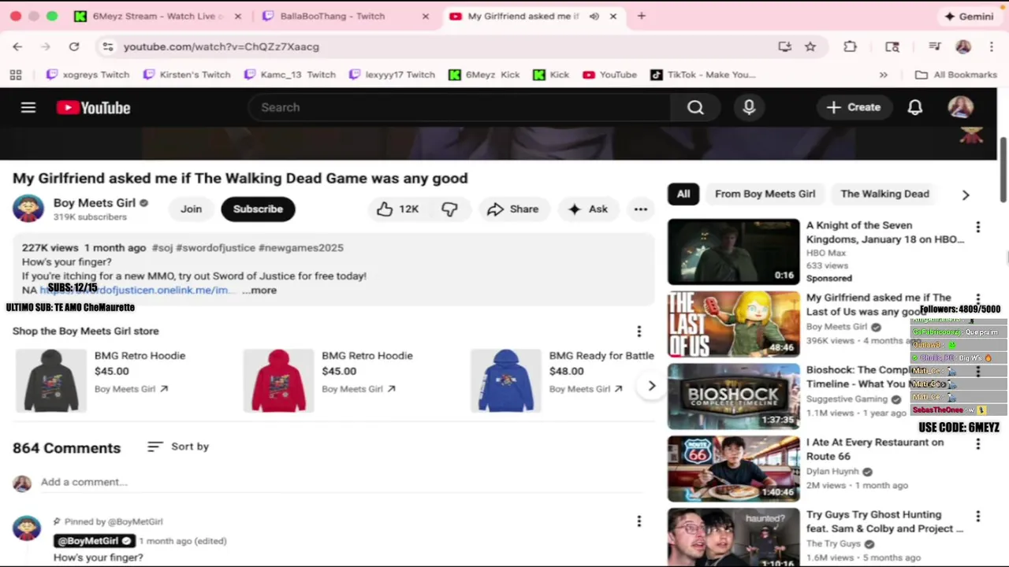Open Boy Meets Girl channel avatar
This screenshot has height=567, width=1009.
(28, 209)
